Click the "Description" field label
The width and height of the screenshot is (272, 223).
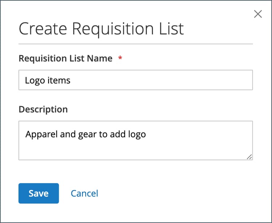tap(43, 109)
